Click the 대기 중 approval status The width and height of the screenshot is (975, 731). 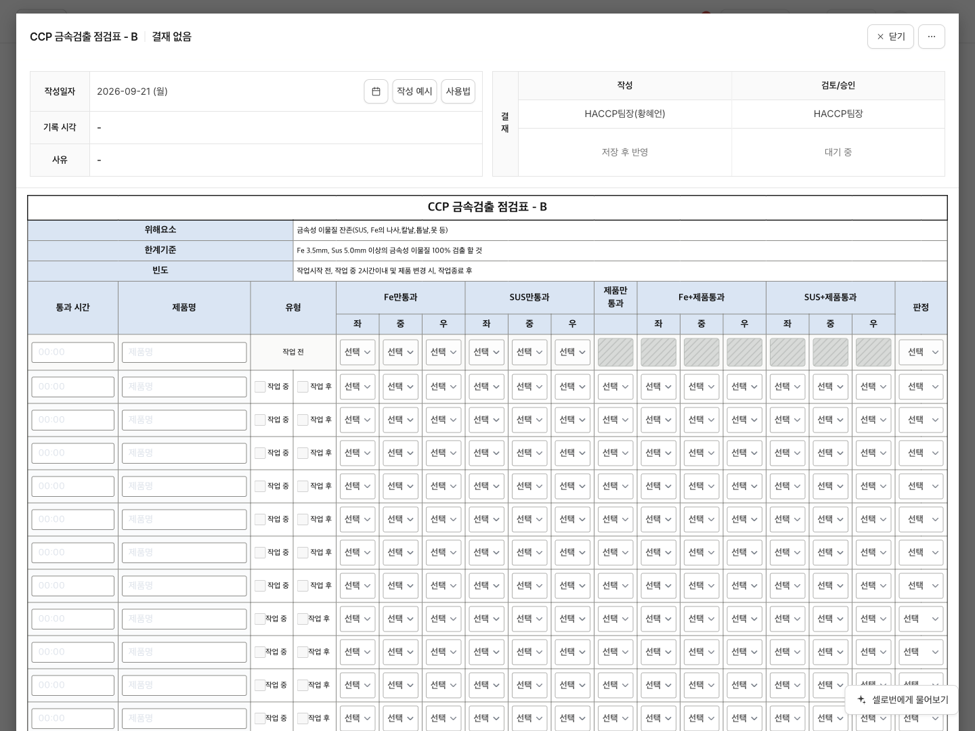pyautogui.click(x=838, y=152)
